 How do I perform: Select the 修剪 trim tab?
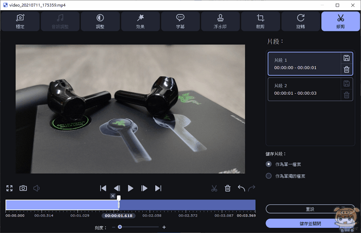pos(340,21)
